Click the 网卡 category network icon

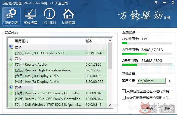pyautogui.click(x=11, y=87)
